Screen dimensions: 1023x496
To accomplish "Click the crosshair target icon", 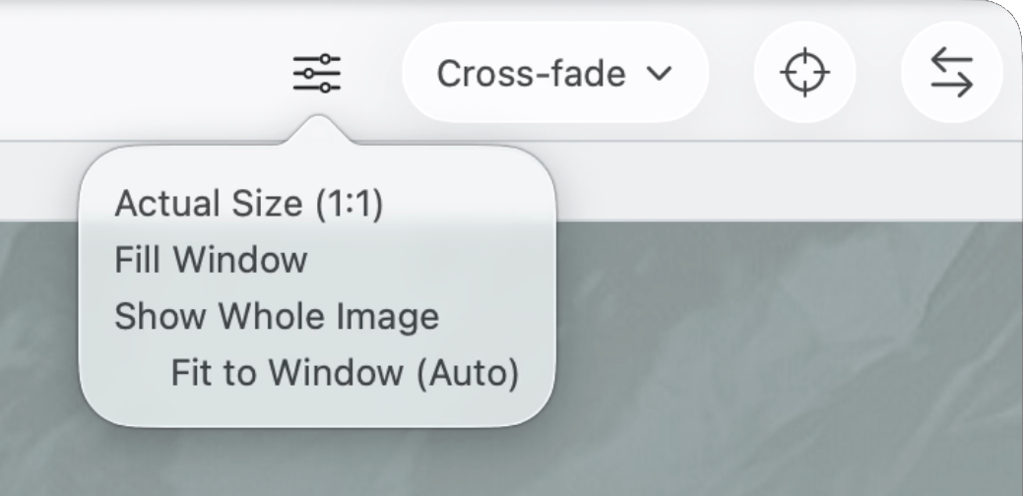I will pyautogui.click(x=804, y=74).
